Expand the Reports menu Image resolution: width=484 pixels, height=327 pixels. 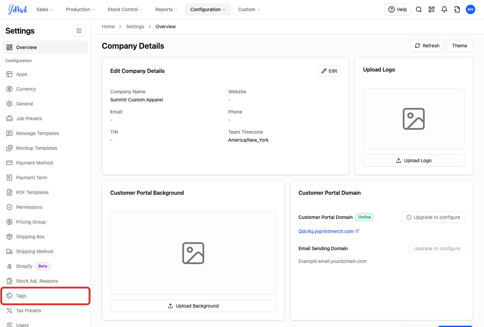(166, 9)
